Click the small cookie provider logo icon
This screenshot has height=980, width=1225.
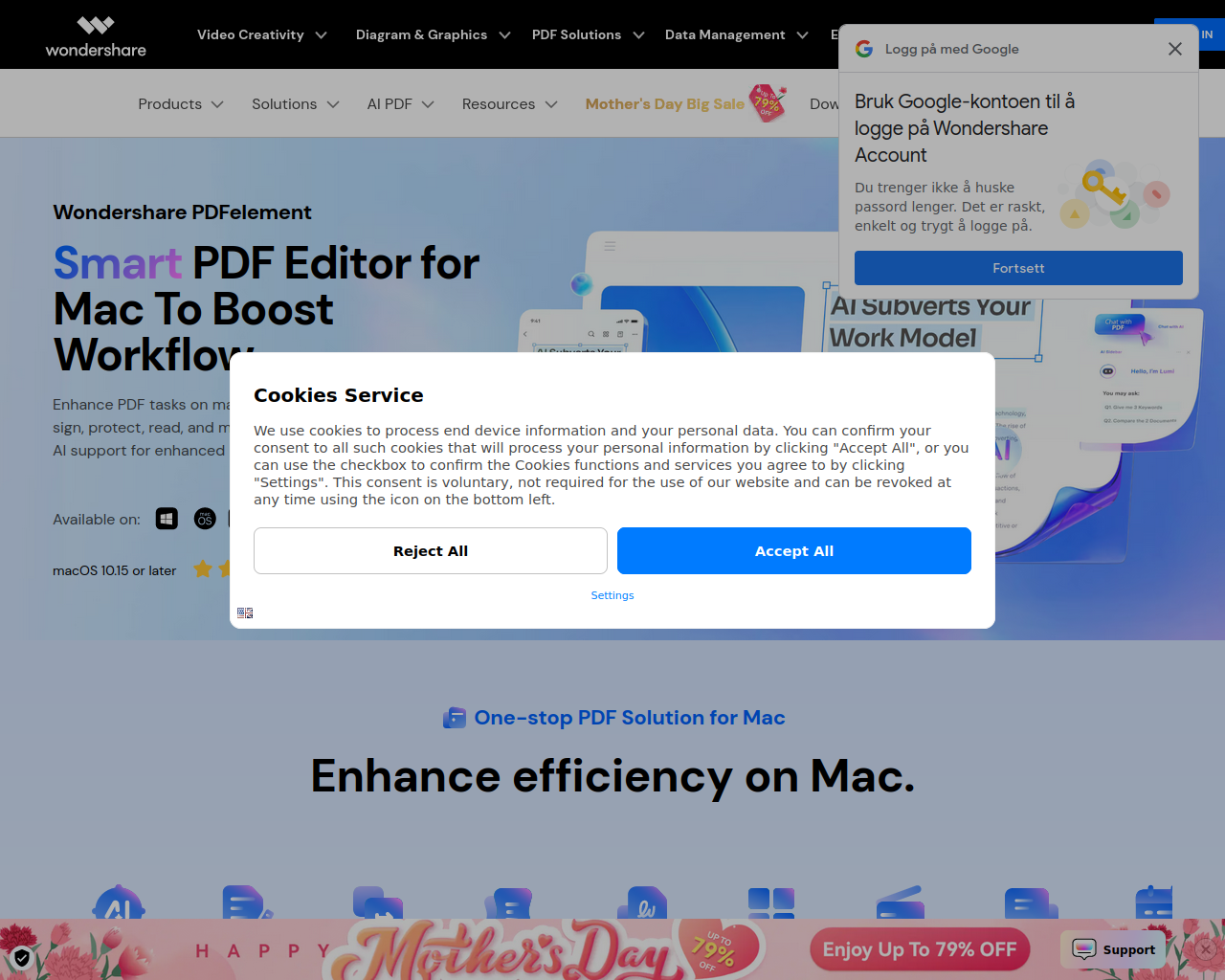point(245,612)
